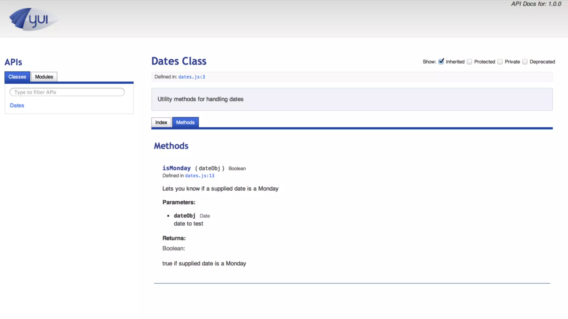Enable the Deprecated checkbox

point(525,61)
